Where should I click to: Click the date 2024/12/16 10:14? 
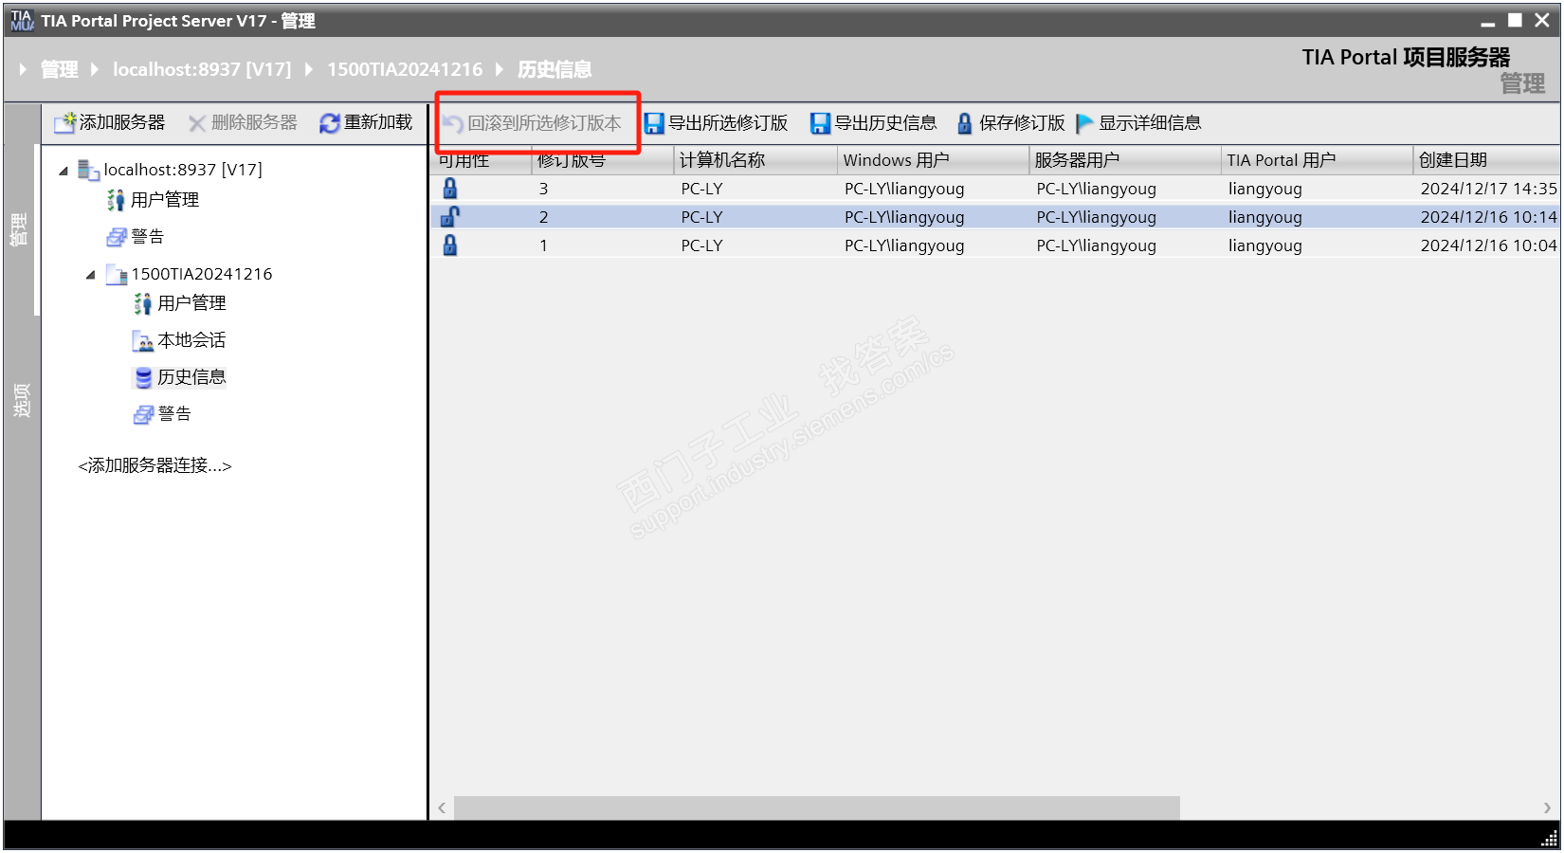1489,217
